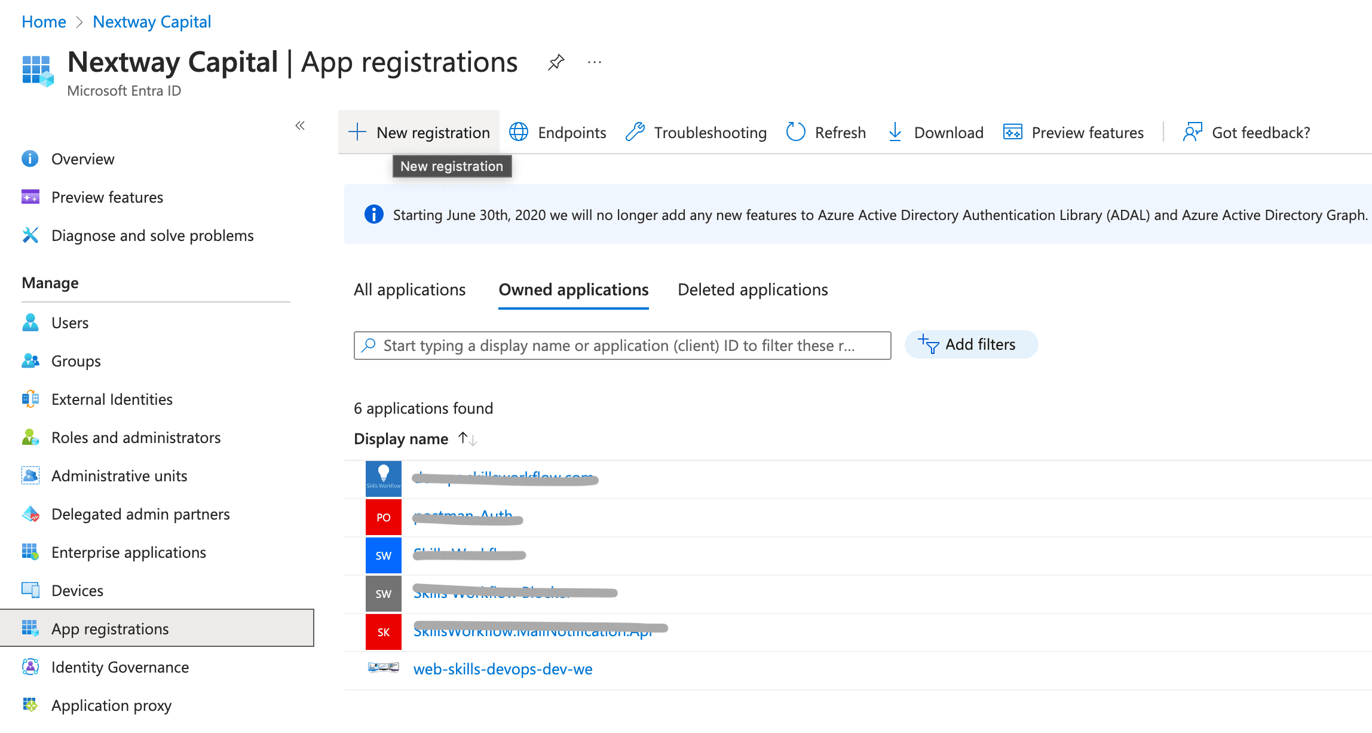Collapse the left navigation pane

point(300,126)
